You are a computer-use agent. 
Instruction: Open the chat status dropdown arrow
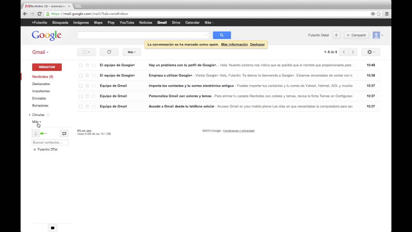46,133
